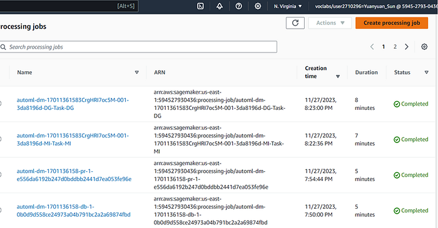Sort by the Status column arrow

(426, 72)
